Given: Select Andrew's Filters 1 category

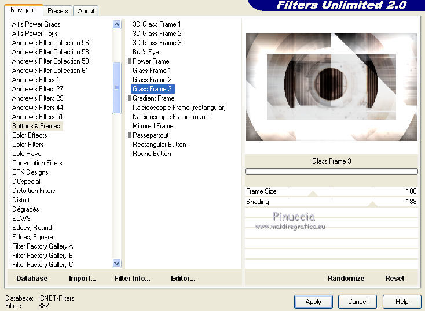Looking at the screenshot, I should (x=35, y=80).
